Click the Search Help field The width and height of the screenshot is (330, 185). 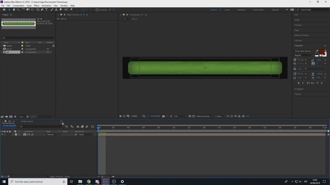coord(313,10)
